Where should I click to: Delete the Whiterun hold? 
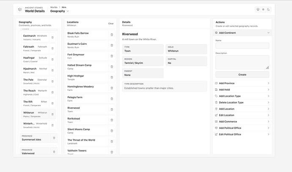(x=52, y=114)
